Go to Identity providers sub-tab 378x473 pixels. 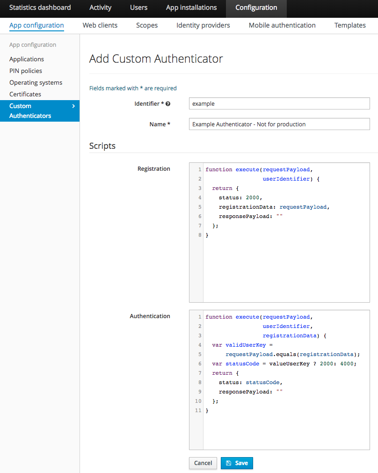(203, 25)
